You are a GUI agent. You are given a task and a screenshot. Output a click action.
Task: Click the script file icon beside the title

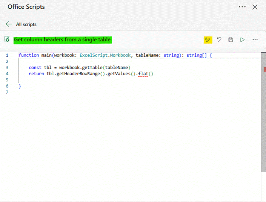pos(7,39)
